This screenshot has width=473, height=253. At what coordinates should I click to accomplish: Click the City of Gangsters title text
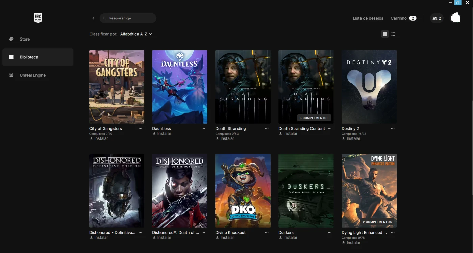click(x=105, y=129)
